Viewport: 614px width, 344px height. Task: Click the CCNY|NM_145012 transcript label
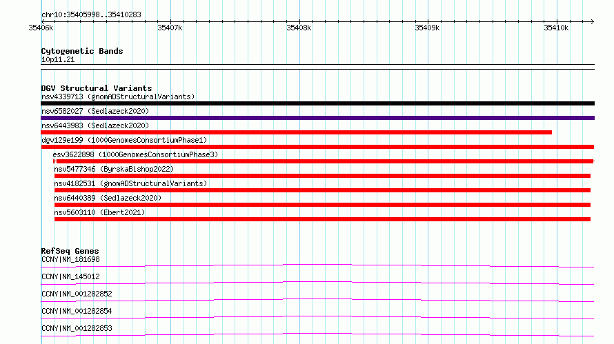coord(70,276)
